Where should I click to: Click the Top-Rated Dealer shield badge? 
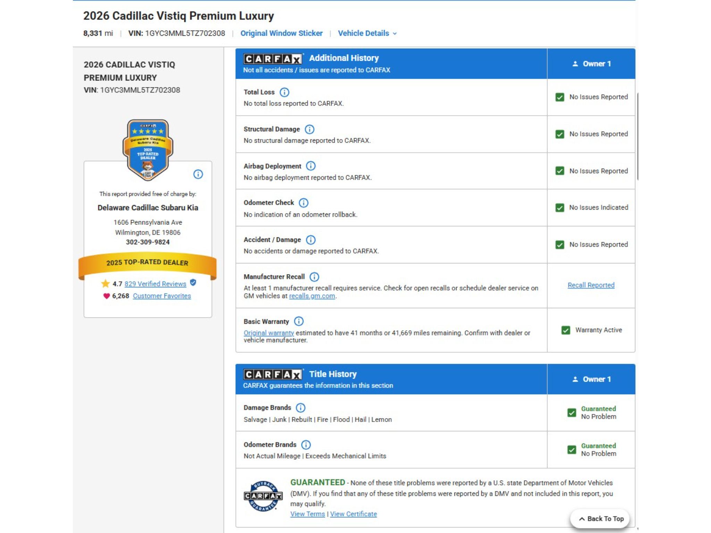click(148, 150)
